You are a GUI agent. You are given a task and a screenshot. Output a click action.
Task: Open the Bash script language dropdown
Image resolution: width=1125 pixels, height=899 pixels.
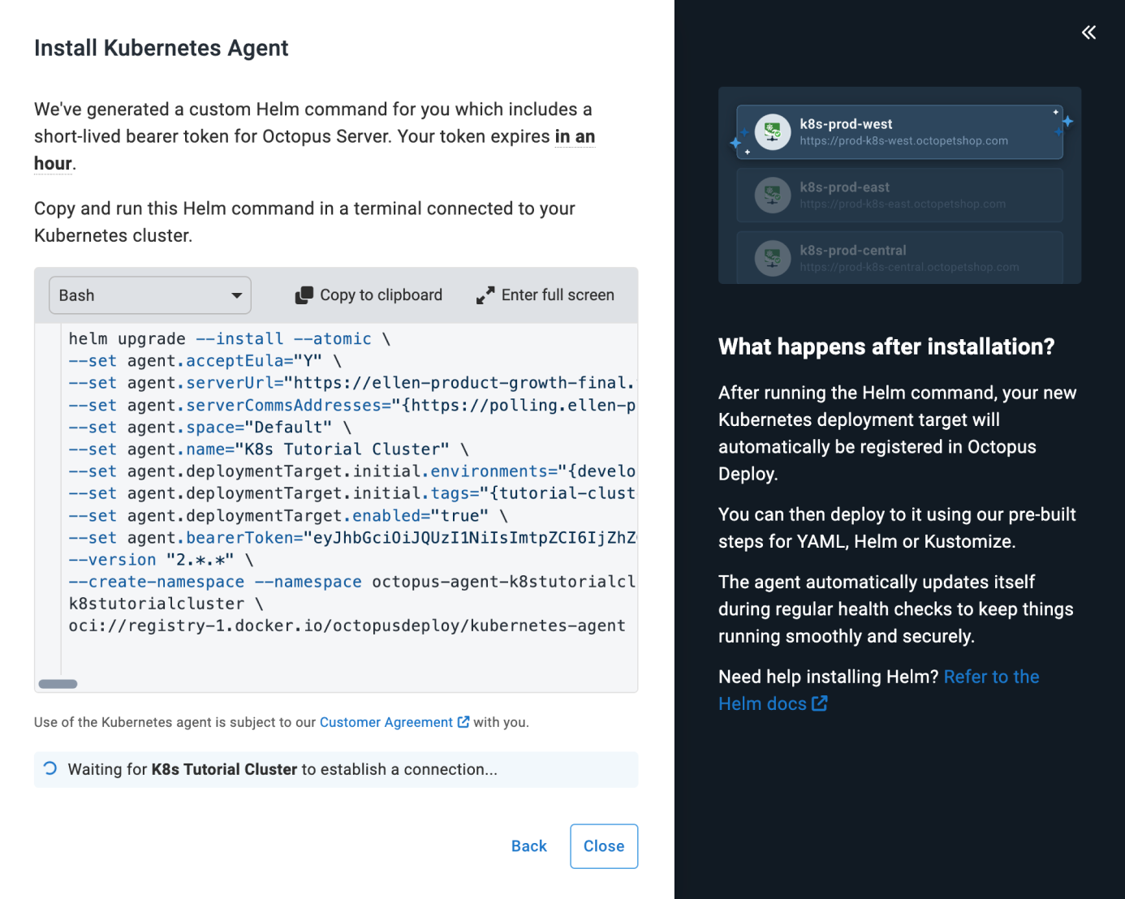coord(150,295)
